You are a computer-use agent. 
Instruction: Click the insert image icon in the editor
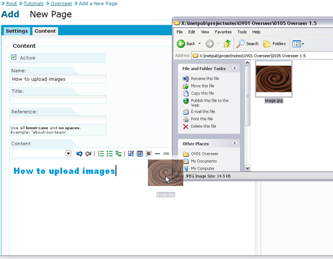pos(149,153)
